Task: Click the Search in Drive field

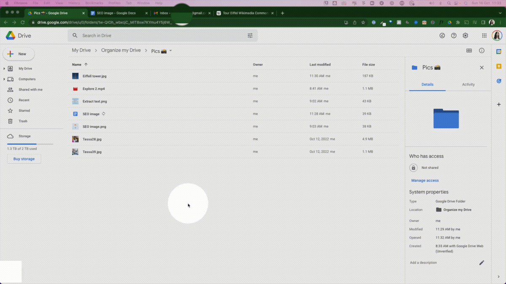Action: [x=163, y=36]
